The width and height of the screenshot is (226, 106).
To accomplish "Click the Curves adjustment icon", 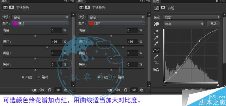I will (157, 8).
